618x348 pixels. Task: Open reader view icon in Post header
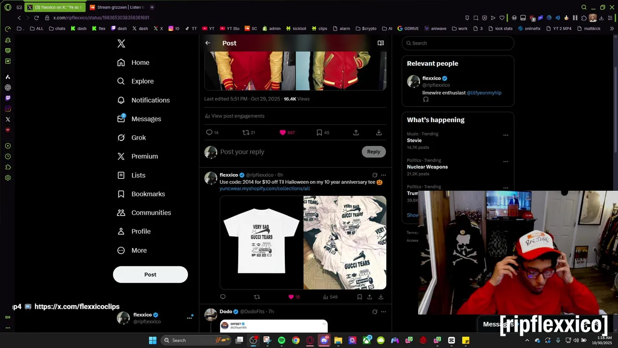tap(380, 43)
